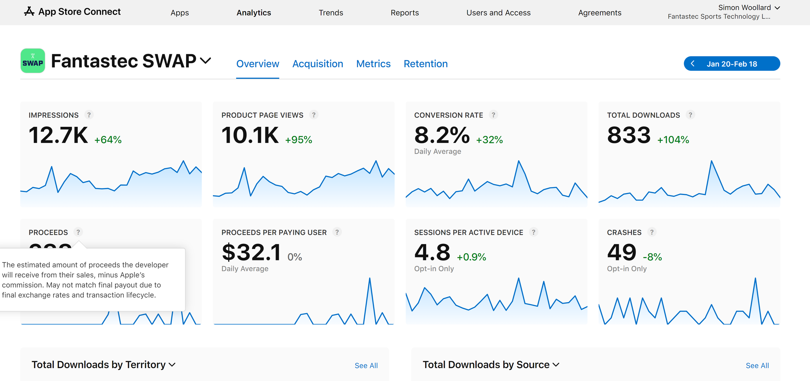Switch to the Metrics tab
Image resolution: width=810 pixels, height=381 pixels.
[x=373, y=64]
